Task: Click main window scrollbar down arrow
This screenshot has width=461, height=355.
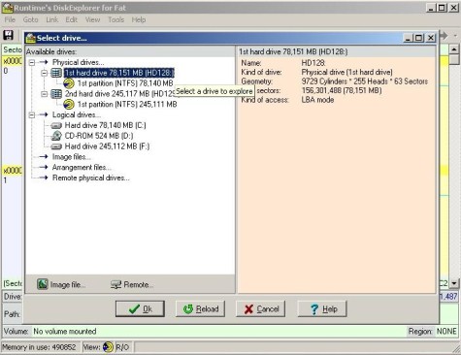Action: tap(454, 283)
